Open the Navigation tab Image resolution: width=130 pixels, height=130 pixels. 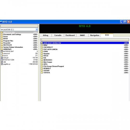point(95,35)
